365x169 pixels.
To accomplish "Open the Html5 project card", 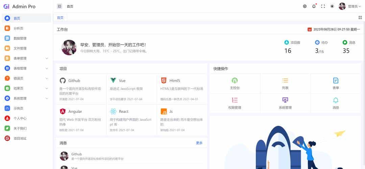I will (182, 89).
